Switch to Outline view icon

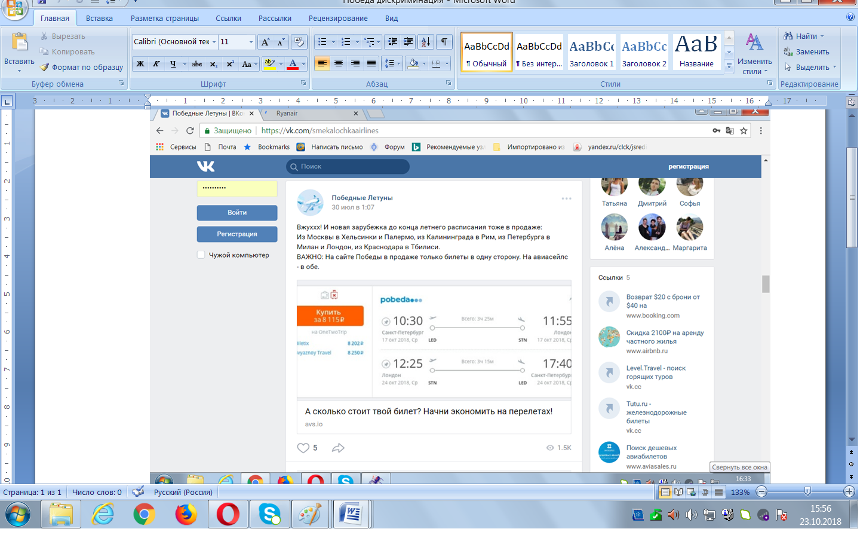pos(705,492)
